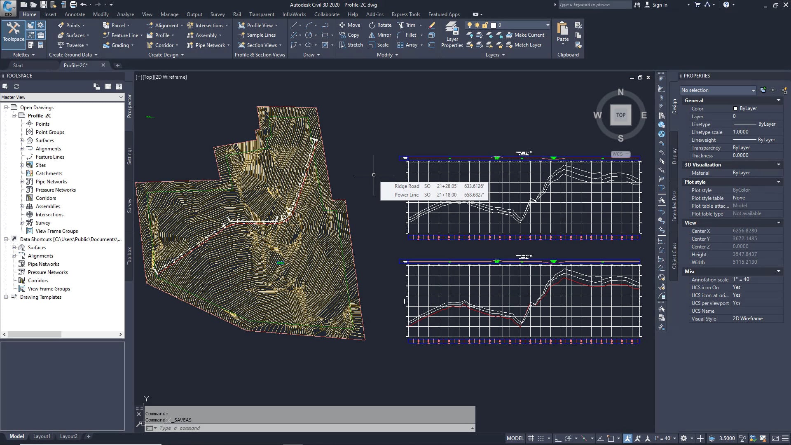Open the Layer Properties manager
The image size is (791, 445).
[452, 35]
